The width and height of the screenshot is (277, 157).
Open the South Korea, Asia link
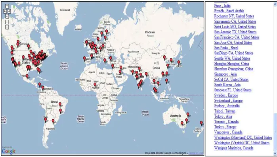(227, 85)
